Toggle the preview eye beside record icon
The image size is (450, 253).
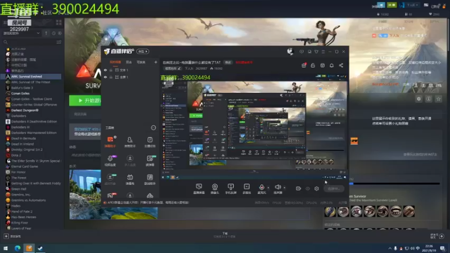click(x=308, y=188)
